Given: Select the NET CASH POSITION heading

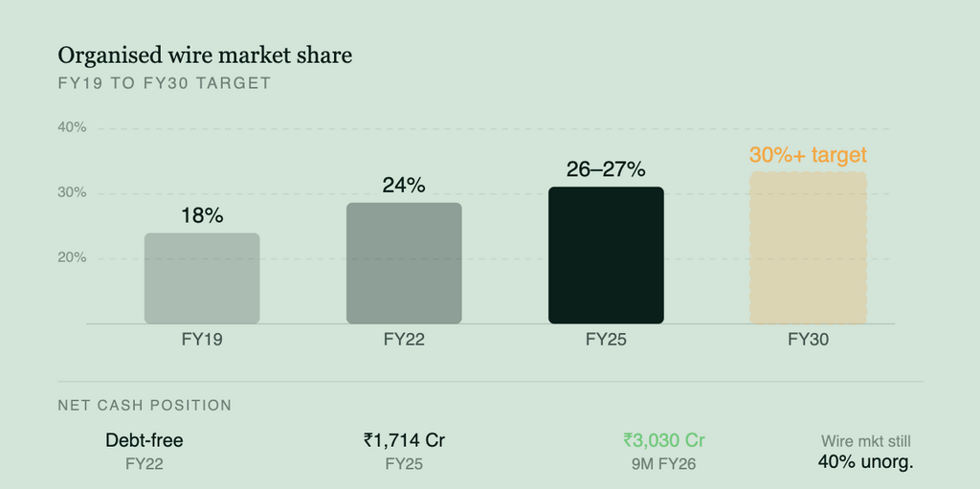Looking at the screenshot, I should [145, 405].
